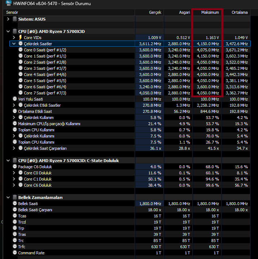The width and height of the screenshot is (258, 259).
Task: Collapse the Çekirdek Saatler row
Action: (x=14, y=44)
